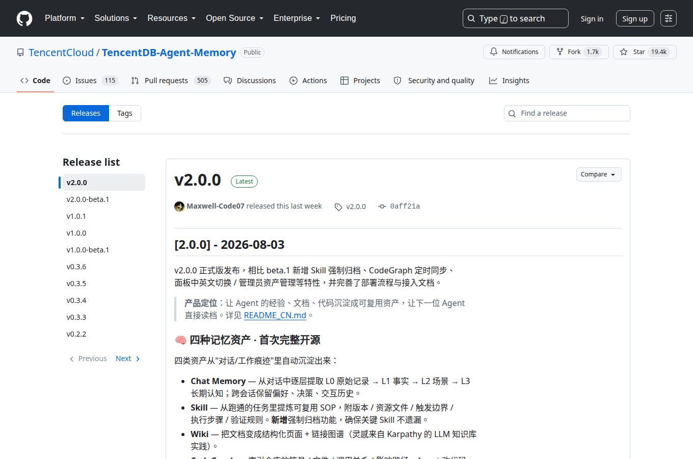This screenshot has height=459, width=693.
Task: Open the Issues tab label
Action: click(x=86, y=81)
